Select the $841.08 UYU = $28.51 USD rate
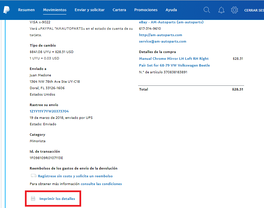 52,52
